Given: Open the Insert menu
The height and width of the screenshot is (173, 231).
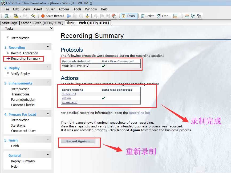Looking at the screenshot, I should click(38, 9).
